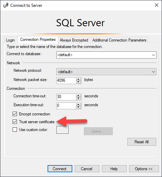Screen dimensions: 162x177
Task: Click the Network packet size value field
Action: [x=66, y=80]
